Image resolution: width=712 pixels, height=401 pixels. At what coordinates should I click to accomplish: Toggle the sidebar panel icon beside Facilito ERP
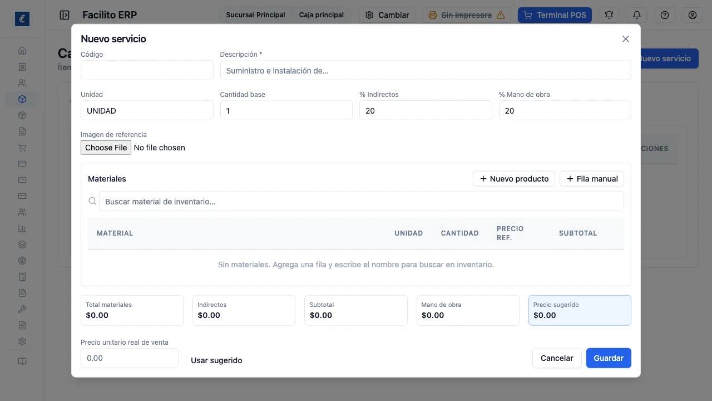click(65, 15)
